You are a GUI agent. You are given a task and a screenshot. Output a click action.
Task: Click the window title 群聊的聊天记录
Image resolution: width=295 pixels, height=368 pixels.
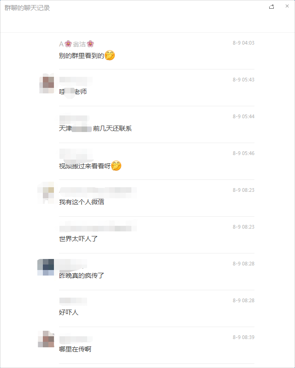pos(27,8)
